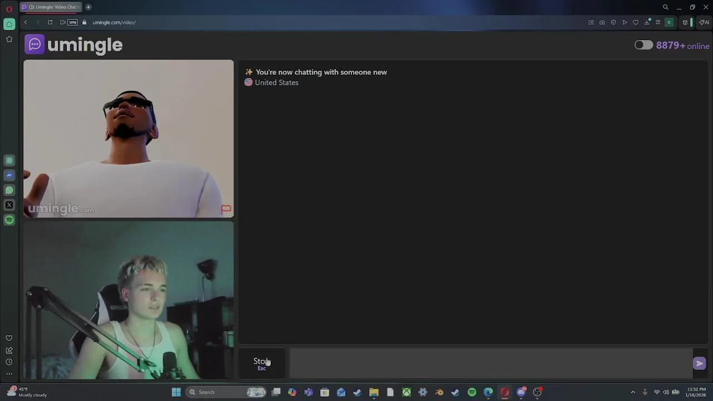Image resolution: width=713 pixels, height=401 pixels.
Task: Open sidebar three-dots more options
Action: point(9,374)
